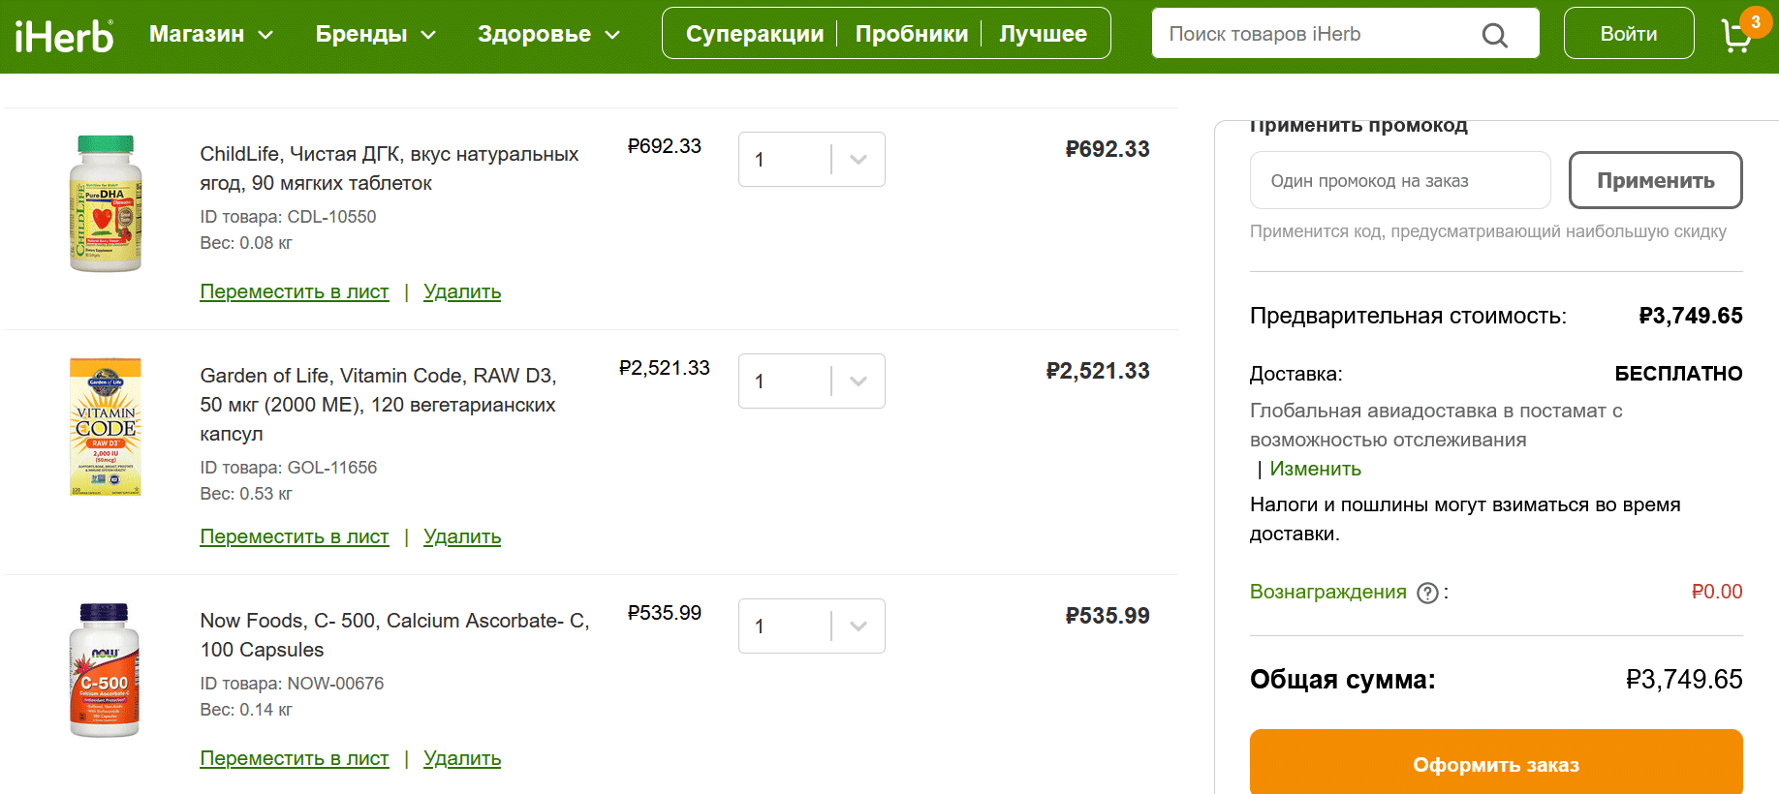Go to iHerb home logo
Viewport: 1779px width, 794px height.
(64, 36)
